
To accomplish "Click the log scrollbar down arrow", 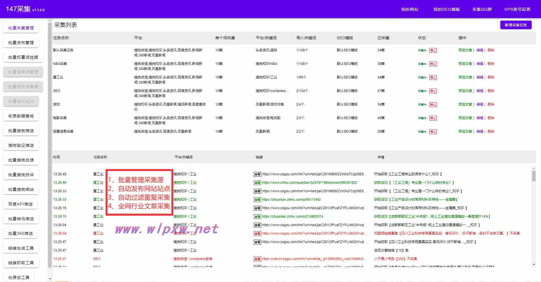I will pyautogui.click(x=534, y=264).
